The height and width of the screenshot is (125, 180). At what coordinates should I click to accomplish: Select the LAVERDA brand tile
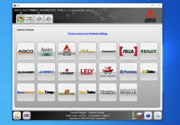click(67, 72)
